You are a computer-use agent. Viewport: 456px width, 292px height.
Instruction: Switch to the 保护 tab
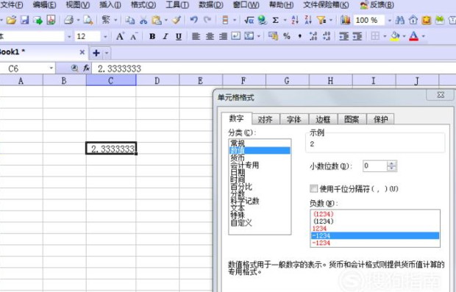[381, 119]
